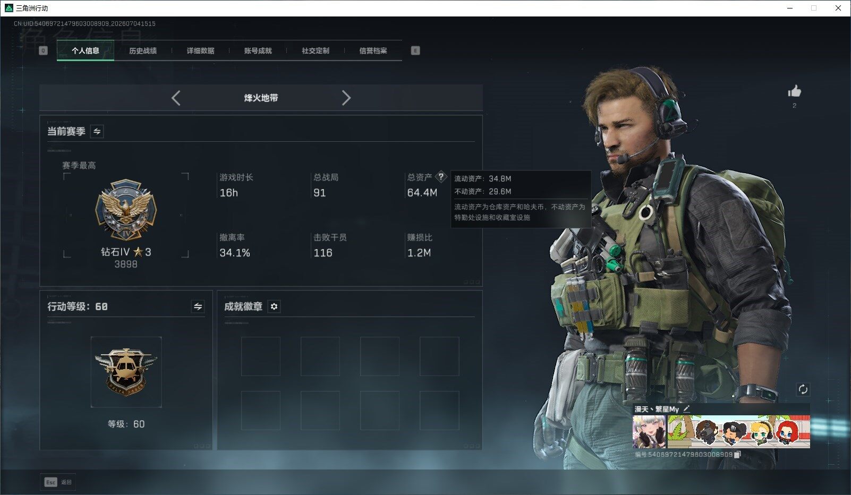Click the rotate character refresh icon

(x=803, y=389)
